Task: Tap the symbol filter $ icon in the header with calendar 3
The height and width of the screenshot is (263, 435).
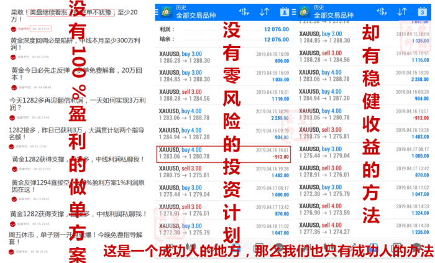Action: click(382, 12)
